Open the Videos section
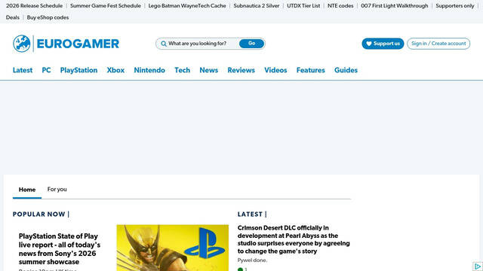 (275, 70)
